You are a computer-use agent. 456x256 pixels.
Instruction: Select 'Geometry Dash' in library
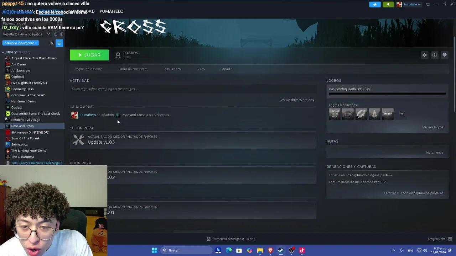[x=22, y=89]
